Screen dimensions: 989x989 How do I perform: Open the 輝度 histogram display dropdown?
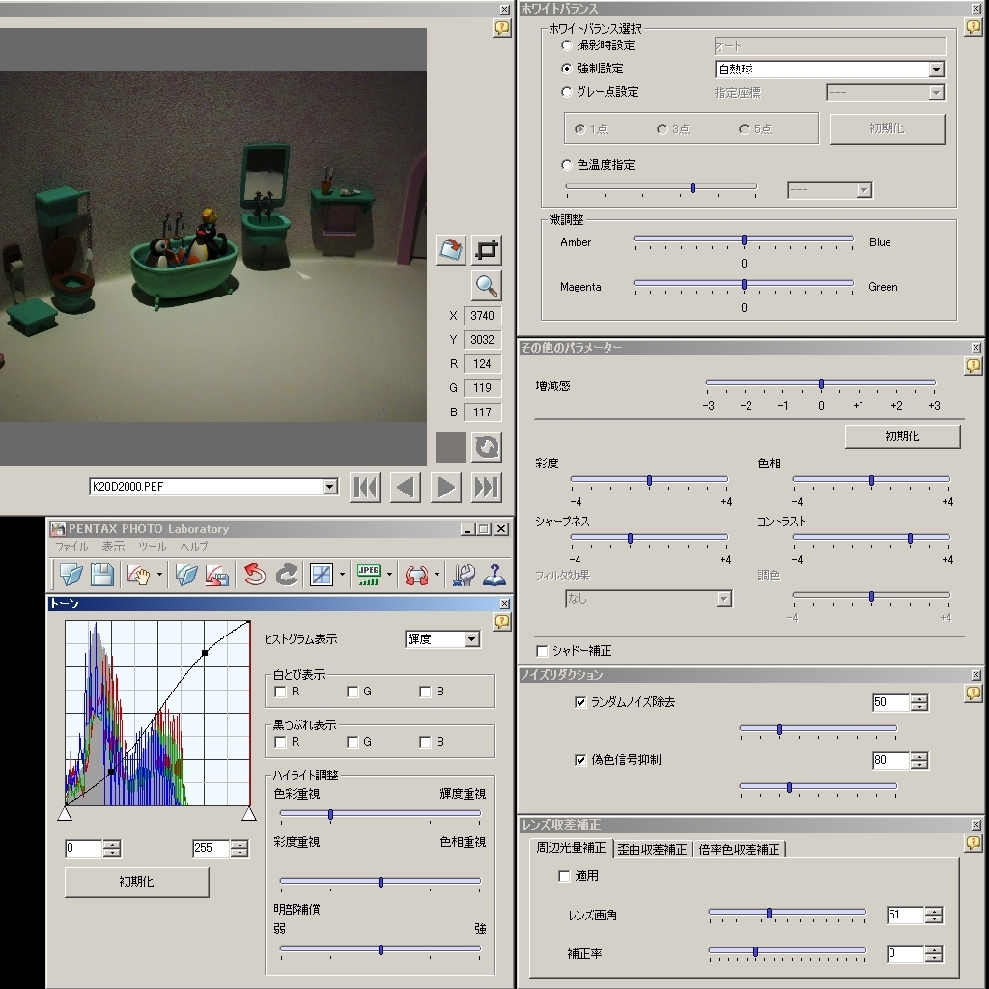pos(471,639)
